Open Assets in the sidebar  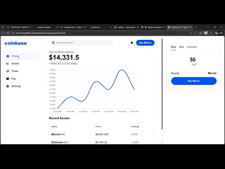(x=21, y=63)
